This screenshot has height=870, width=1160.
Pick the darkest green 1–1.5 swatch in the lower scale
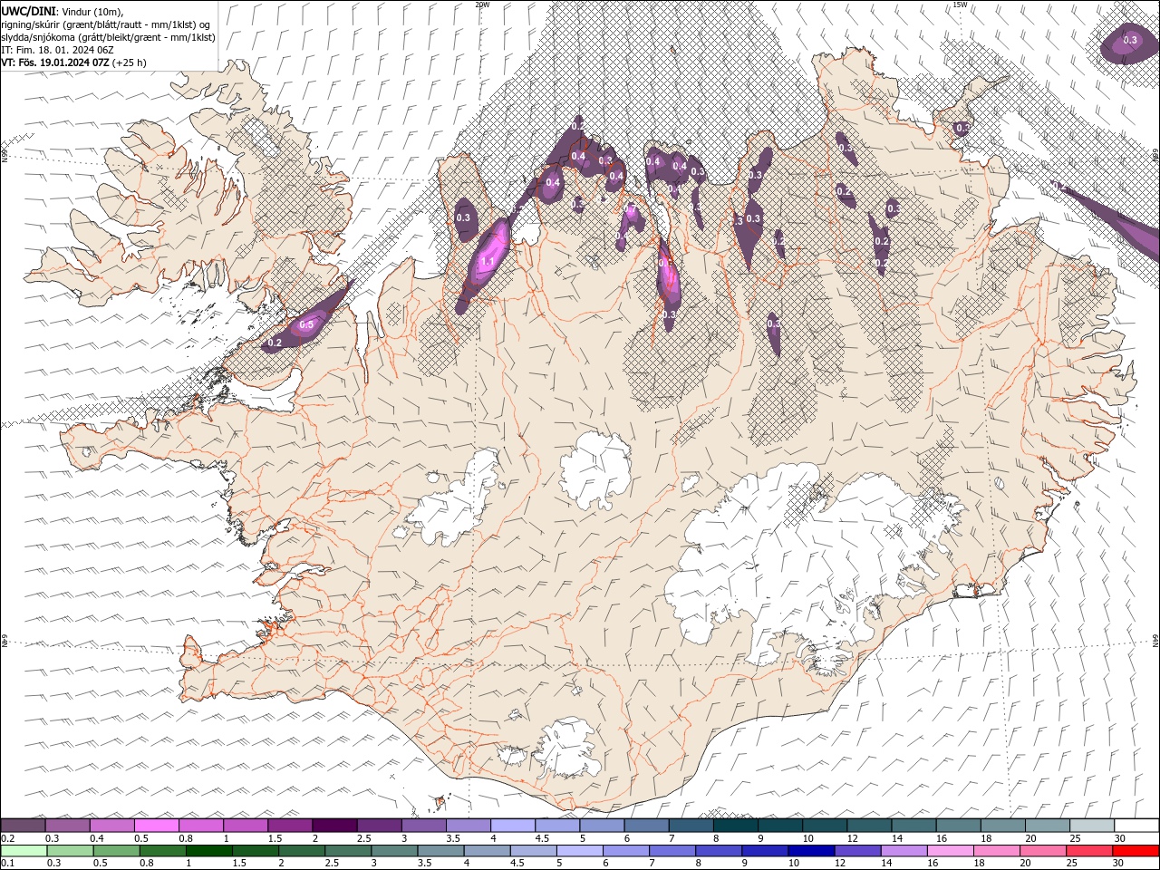[208, 851]
